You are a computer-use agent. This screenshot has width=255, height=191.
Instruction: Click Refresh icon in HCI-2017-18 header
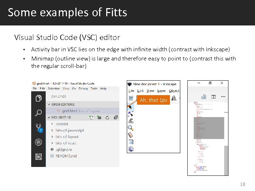point(107,117)
